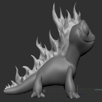Image resolution: width=102 pixels, height=102 pixels.
Task: Select the light green line at right edge
Action: tap(98, 90)
